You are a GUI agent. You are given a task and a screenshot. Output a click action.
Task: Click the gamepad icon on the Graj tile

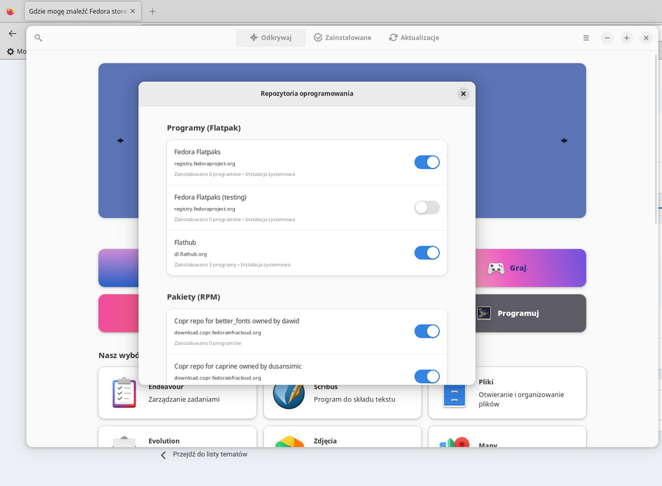496,268
